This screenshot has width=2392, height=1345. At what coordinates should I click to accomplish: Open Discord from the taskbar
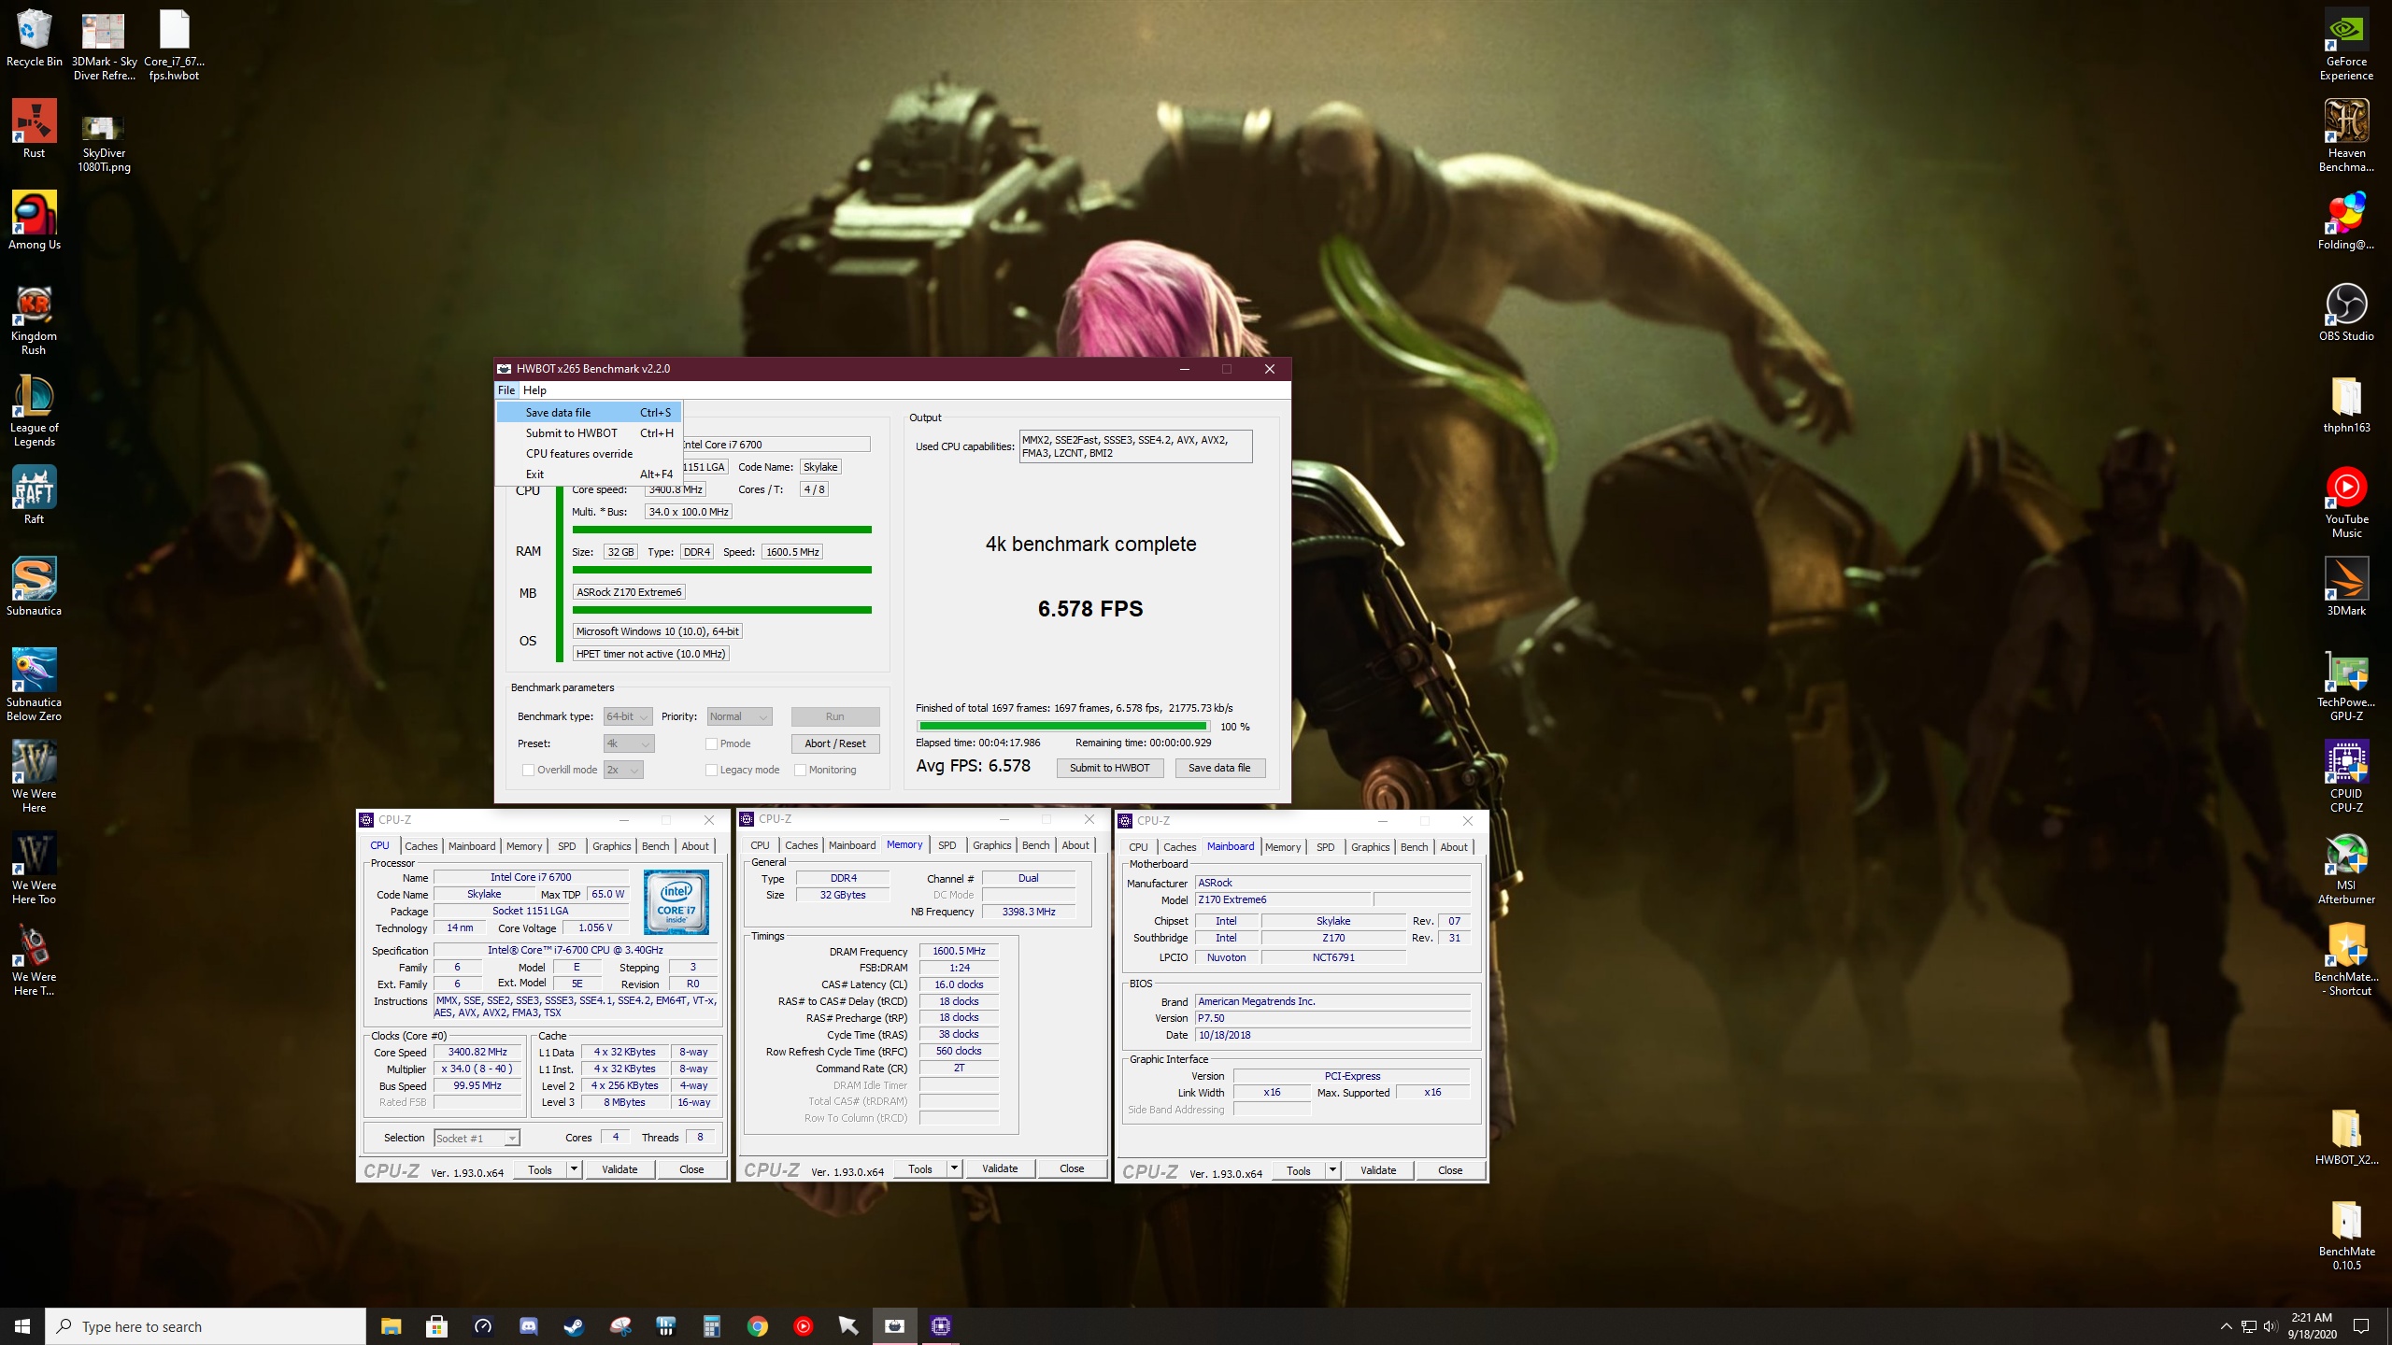(x=528, y=1325)
